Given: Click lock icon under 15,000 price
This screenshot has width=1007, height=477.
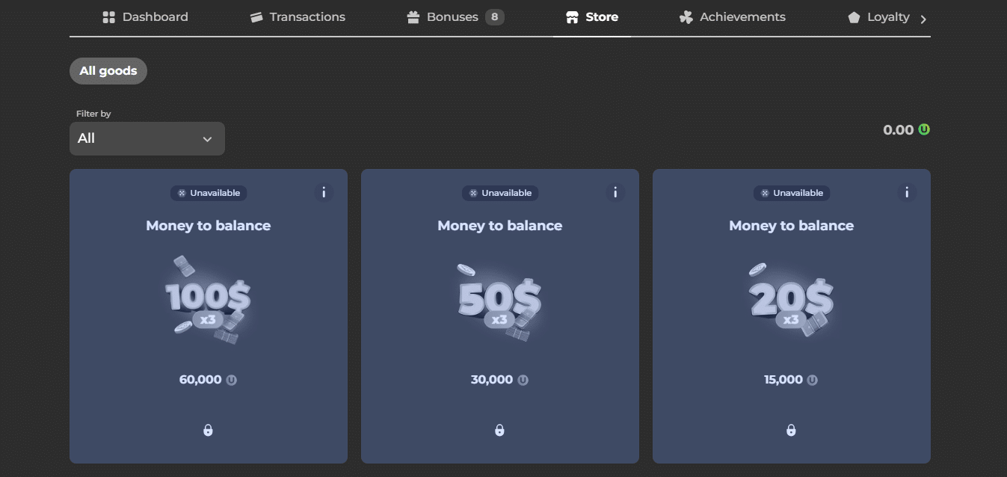Looking at the screenshot, I should coord(791,430).
